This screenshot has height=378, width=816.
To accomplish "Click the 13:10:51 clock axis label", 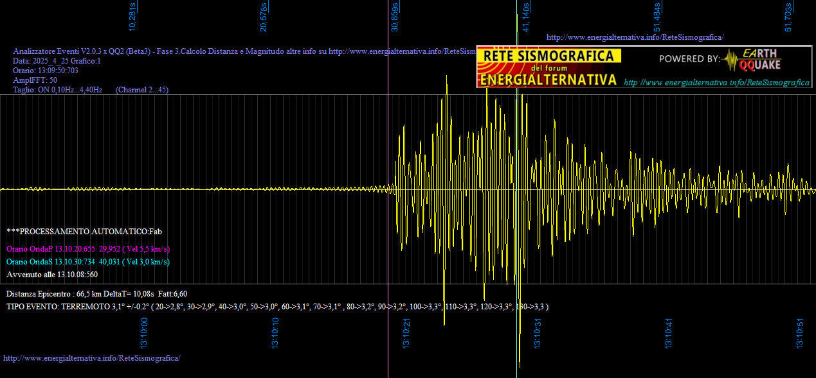I will [x=800, y=333].
